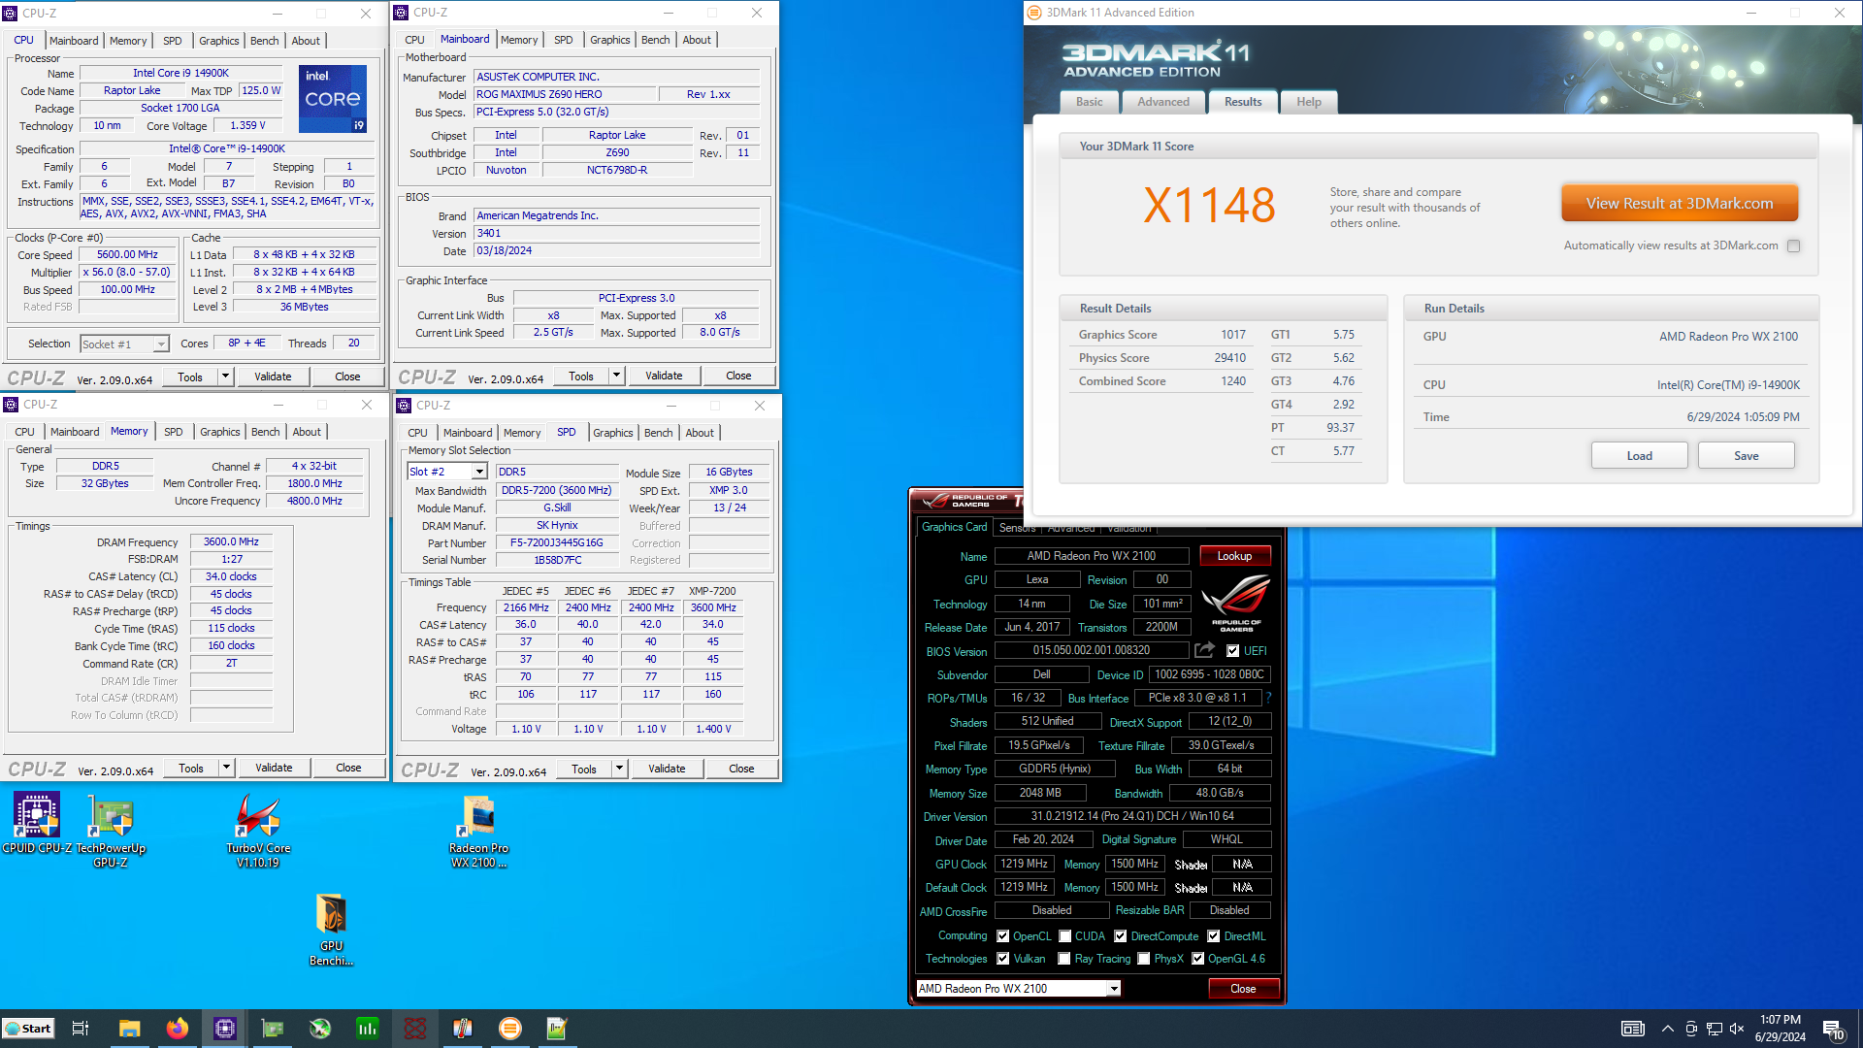
Task: Open network status tray icon
Action: [x=1715, y=1029]
